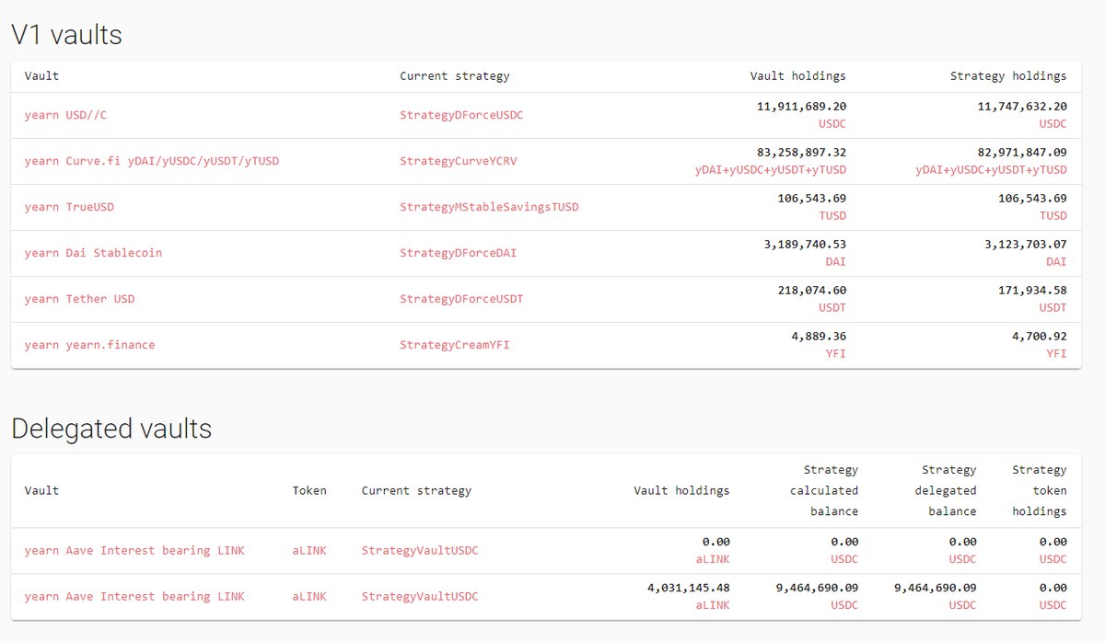The image size is (1105, 641).
Task: Open yearn Curve.fi yDAI/yUSDC/yUSDT/yTUSD vault link
Action: 152,161
